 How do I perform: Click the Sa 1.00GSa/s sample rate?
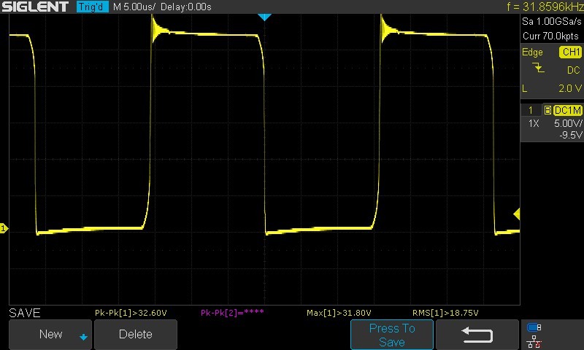pyautogui.click(x=551, y=22)
